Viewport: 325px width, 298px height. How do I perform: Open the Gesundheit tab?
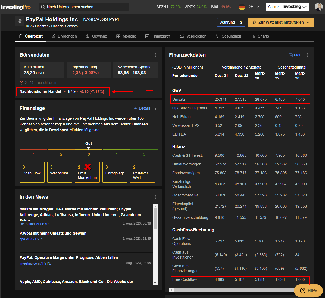[x=228, y=36]
